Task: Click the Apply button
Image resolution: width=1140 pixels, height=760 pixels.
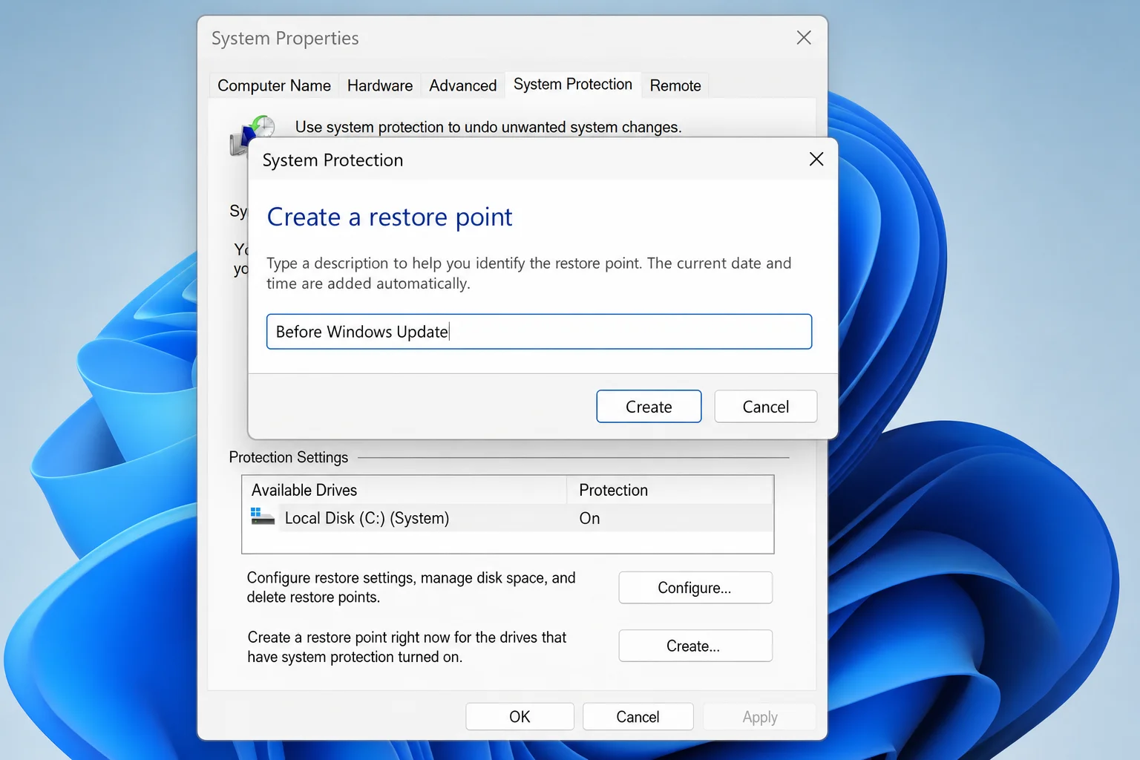Action: click(759, 717)
